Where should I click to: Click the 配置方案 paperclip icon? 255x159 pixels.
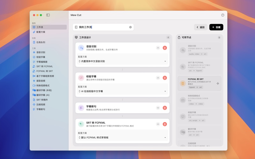34,32
